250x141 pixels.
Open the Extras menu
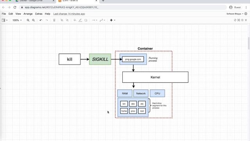tap(39, 14)
